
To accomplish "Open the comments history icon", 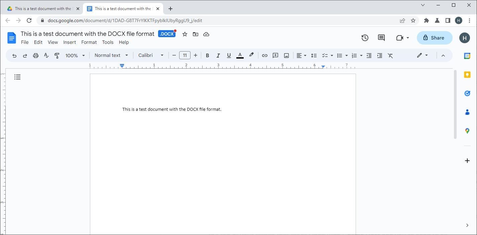I will [x=381, y=38].
